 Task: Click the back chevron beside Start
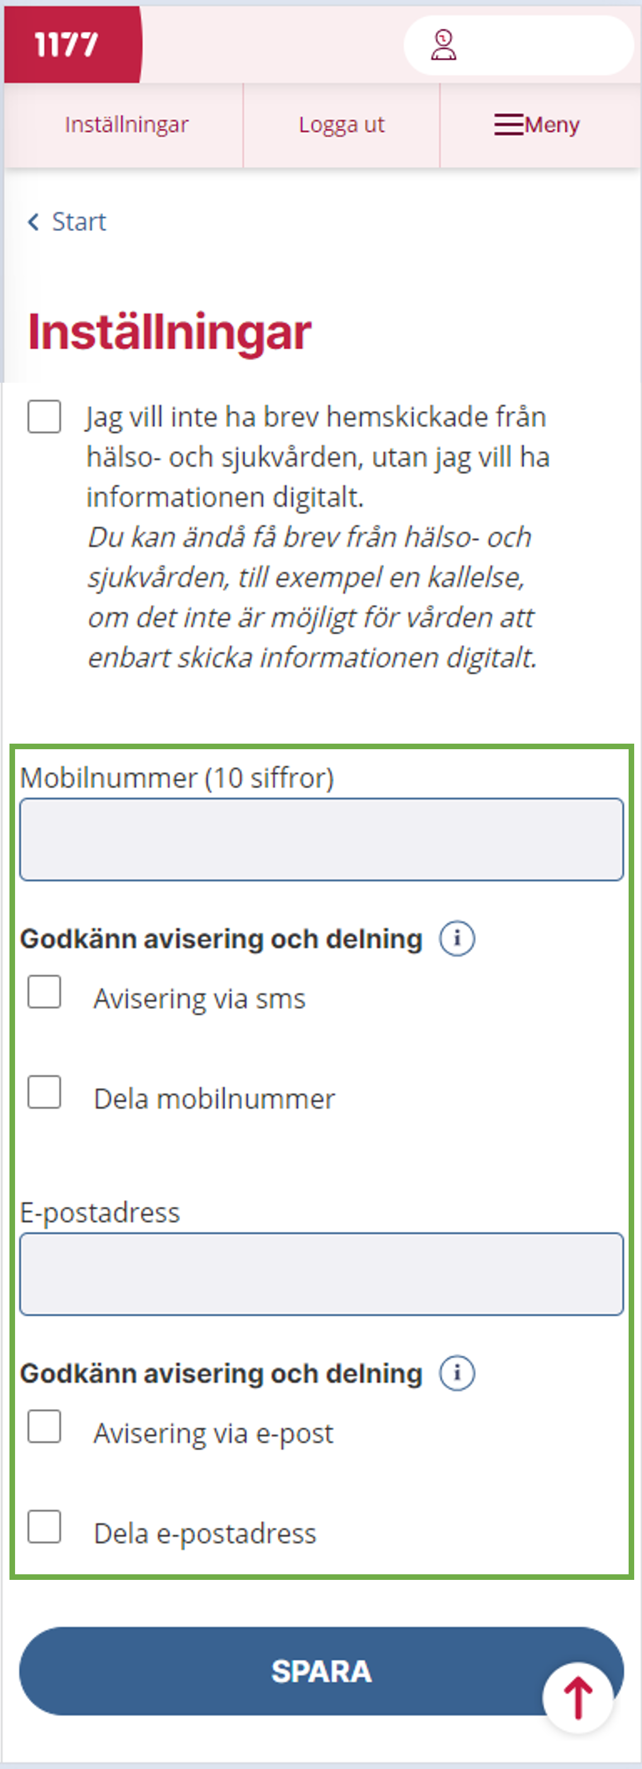33,222
